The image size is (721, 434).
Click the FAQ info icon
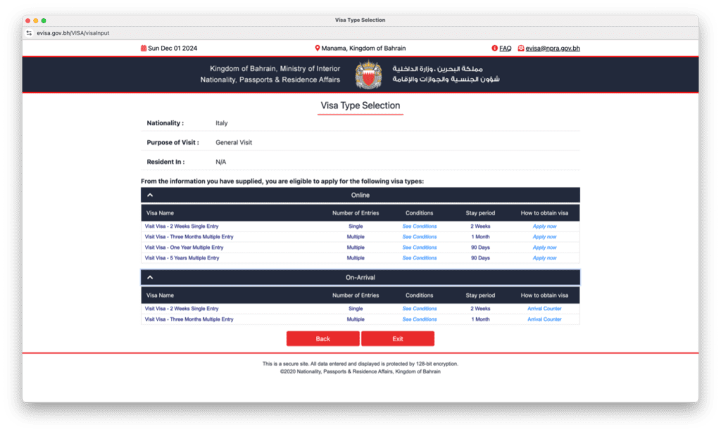[494, 49]
